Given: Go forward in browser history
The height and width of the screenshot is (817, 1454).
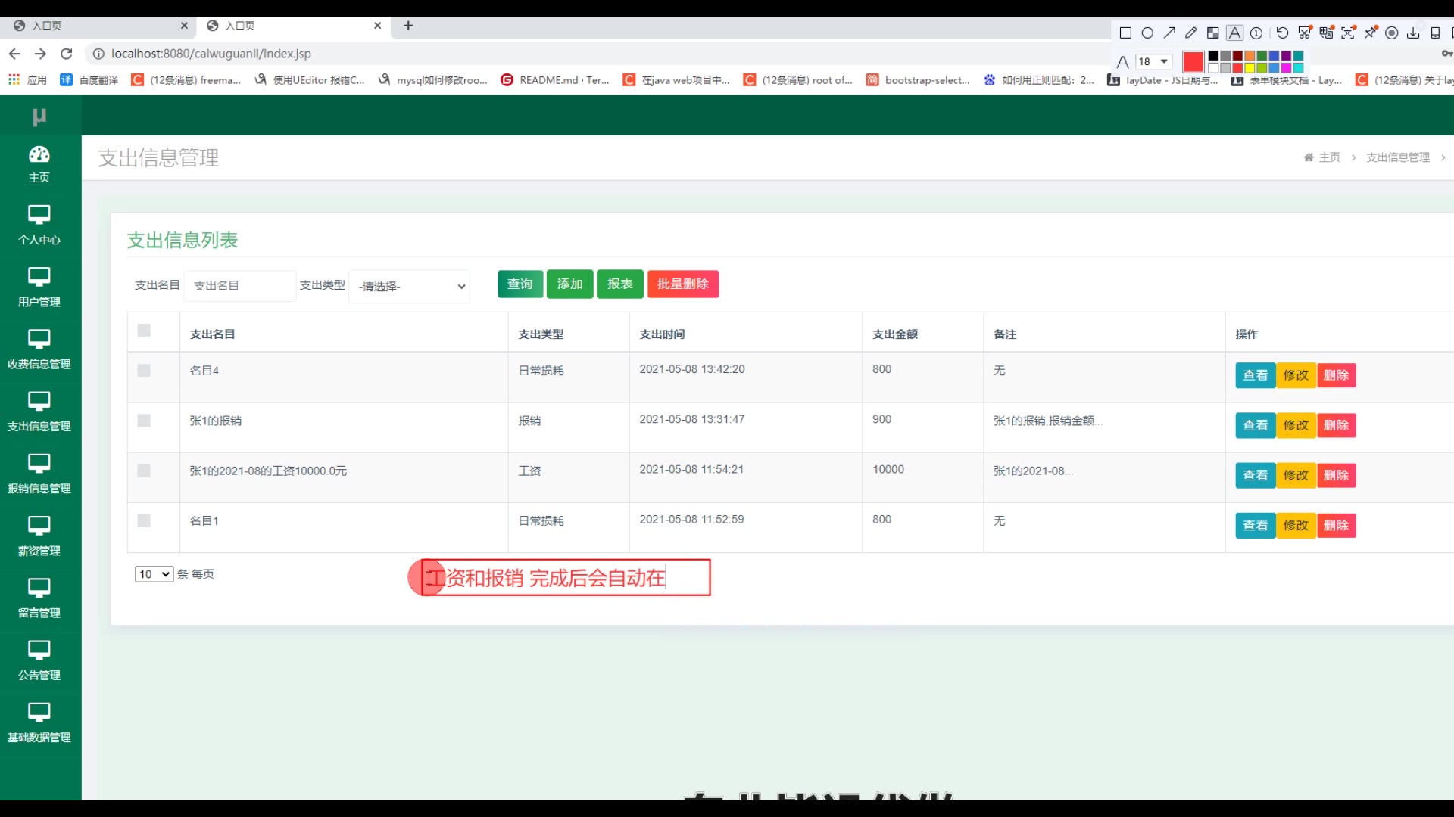Looking at the screenshot, I should pos(41,54).
